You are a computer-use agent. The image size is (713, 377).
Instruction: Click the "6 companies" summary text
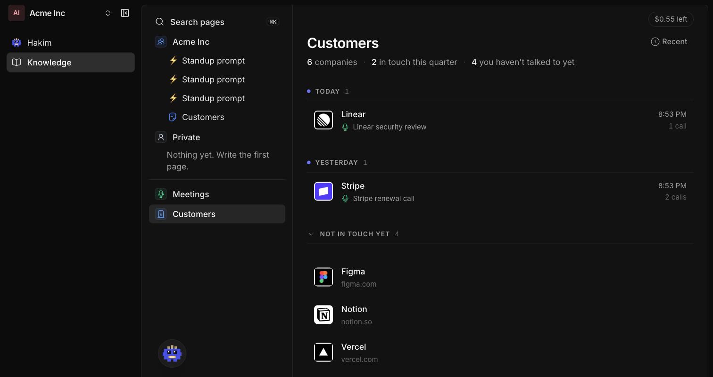pos(332,62)
